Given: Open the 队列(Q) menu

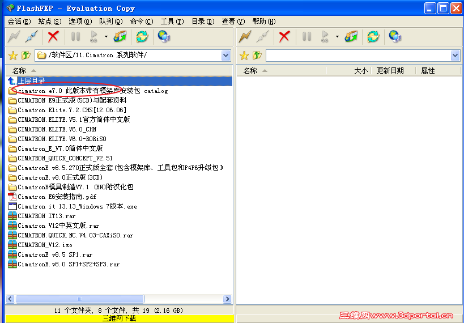Looking at the screenshot, I should point(111,22).
